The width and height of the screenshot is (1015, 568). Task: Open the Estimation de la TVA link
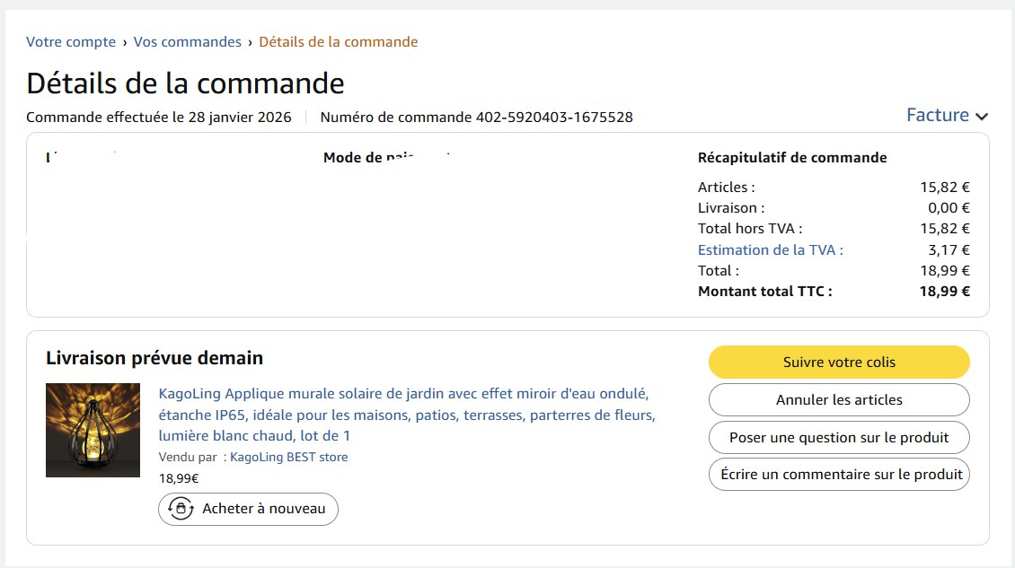click(x=771, y=250)
